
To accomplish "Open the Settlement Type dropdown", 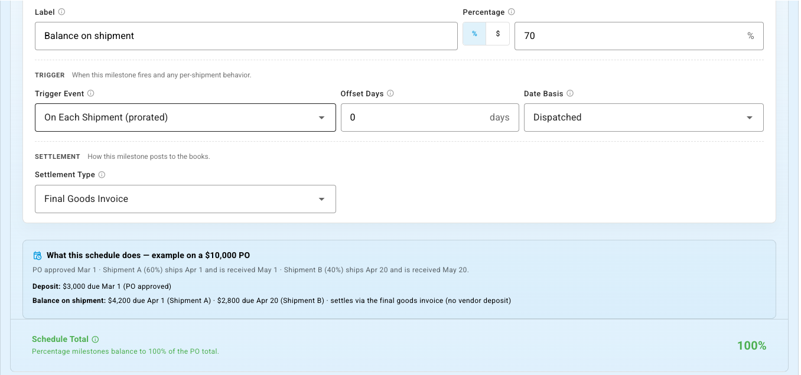I will click(185, 199).
